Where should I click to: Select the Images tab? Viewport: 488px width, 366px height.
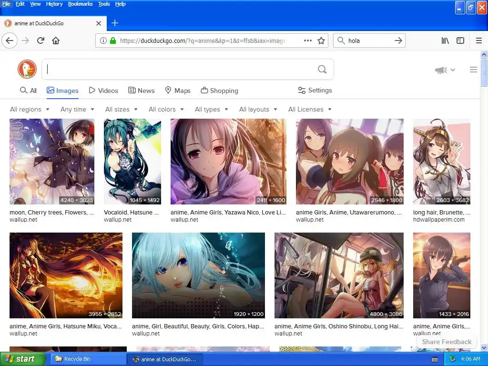click(62, 91)
